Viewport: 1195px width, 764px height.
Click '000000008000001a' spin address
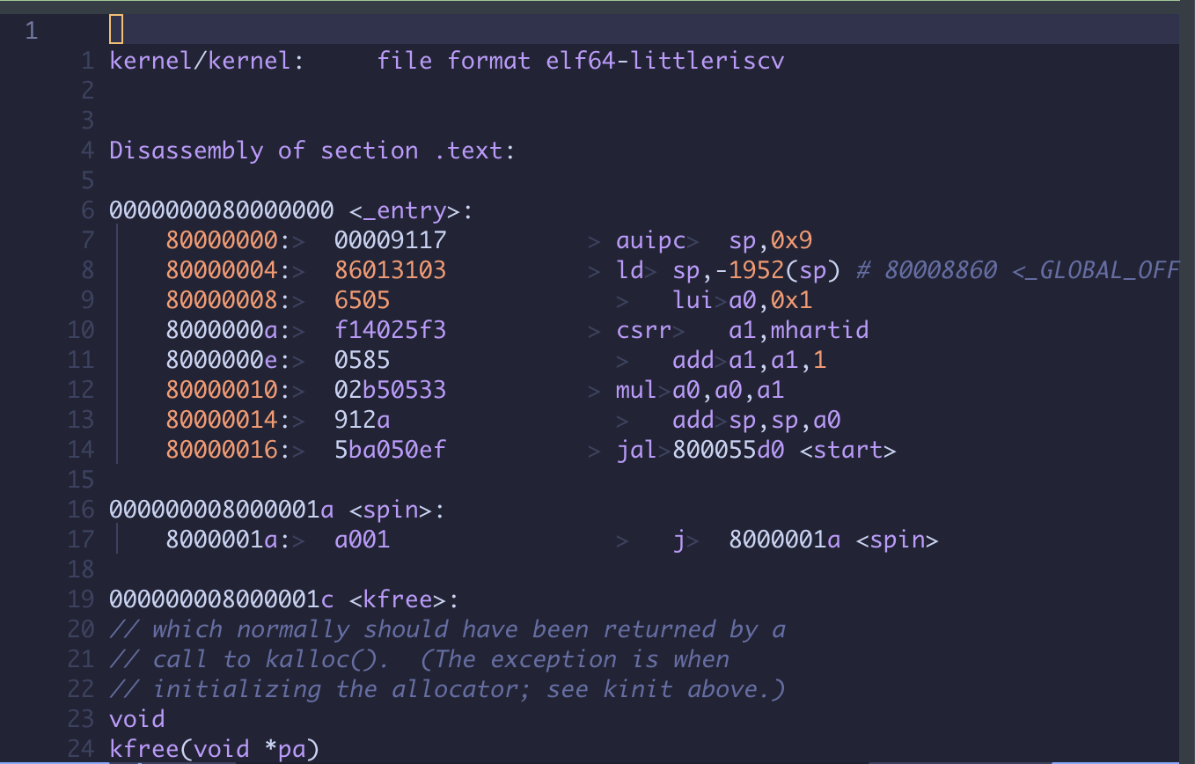(x=222, y=510)
